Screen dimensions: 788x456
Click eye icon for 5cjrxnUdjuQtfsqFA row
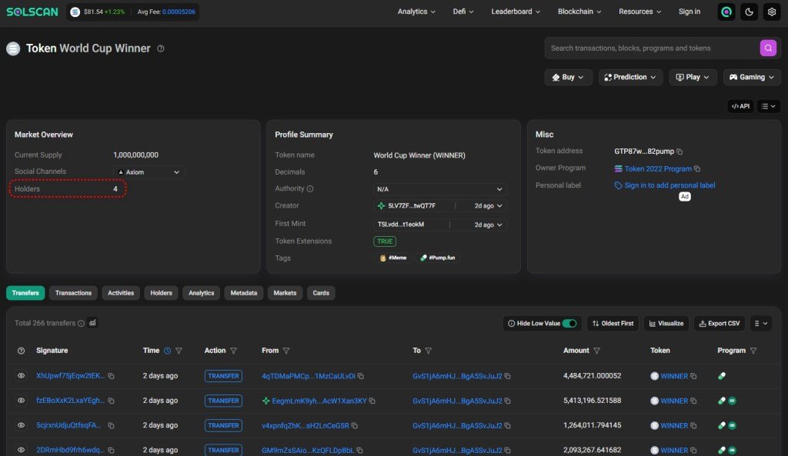[x=21, y=425]
